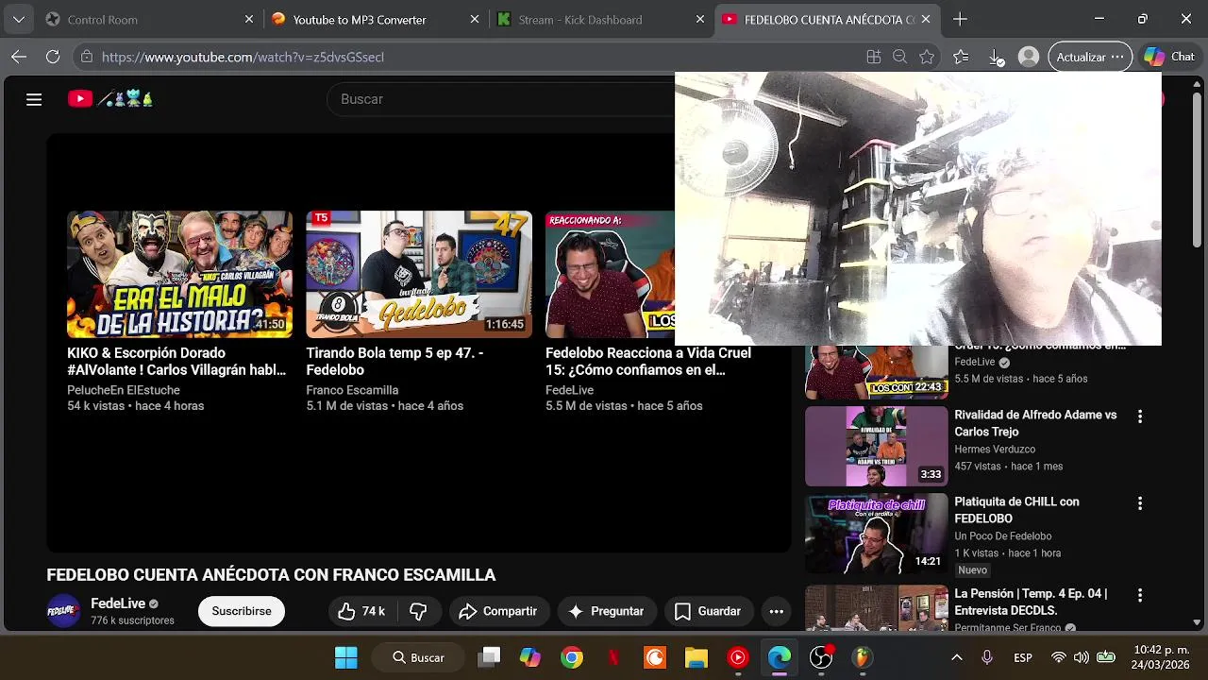Open OBS Studio from the taskbar
This screenshot has width=1208, height=680.
[821, 657]
